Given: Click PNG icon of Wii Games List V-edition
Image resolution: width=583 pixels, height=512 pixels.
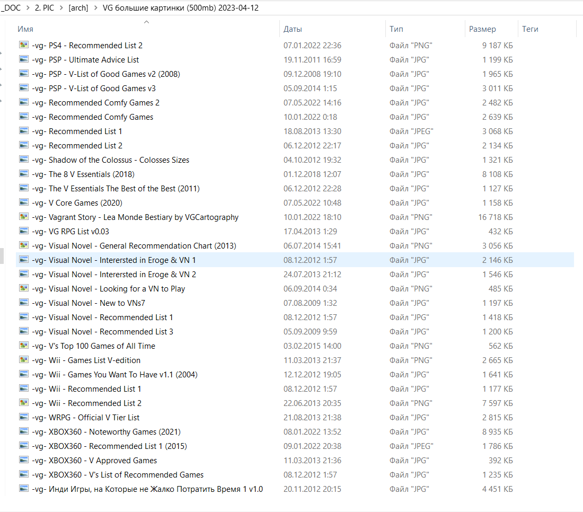Looking at the screenshot, I should (x=24, y=360).
